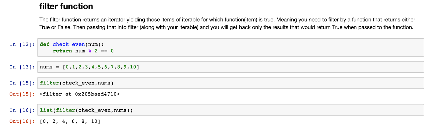This screenshot has height=137, width=429.
Task: Click the filter function description paragraph
Action: (x=227, y=23)
